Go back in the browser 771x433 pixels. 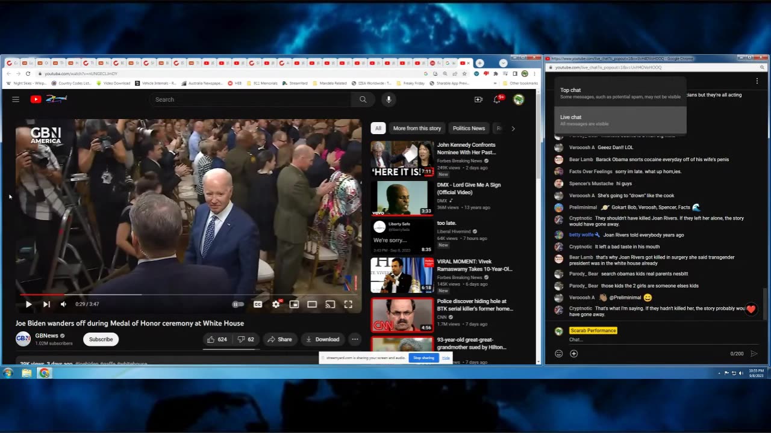(8, 73)
